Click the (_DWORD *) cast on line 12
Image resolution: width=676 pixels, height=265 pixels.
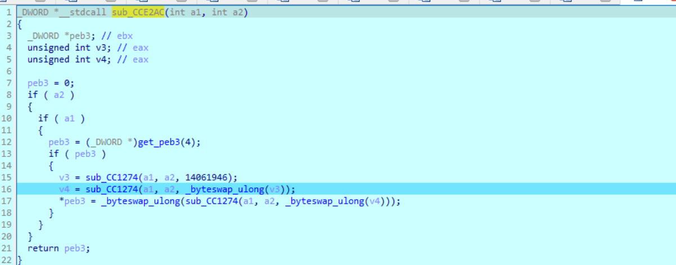click(110, 142)
